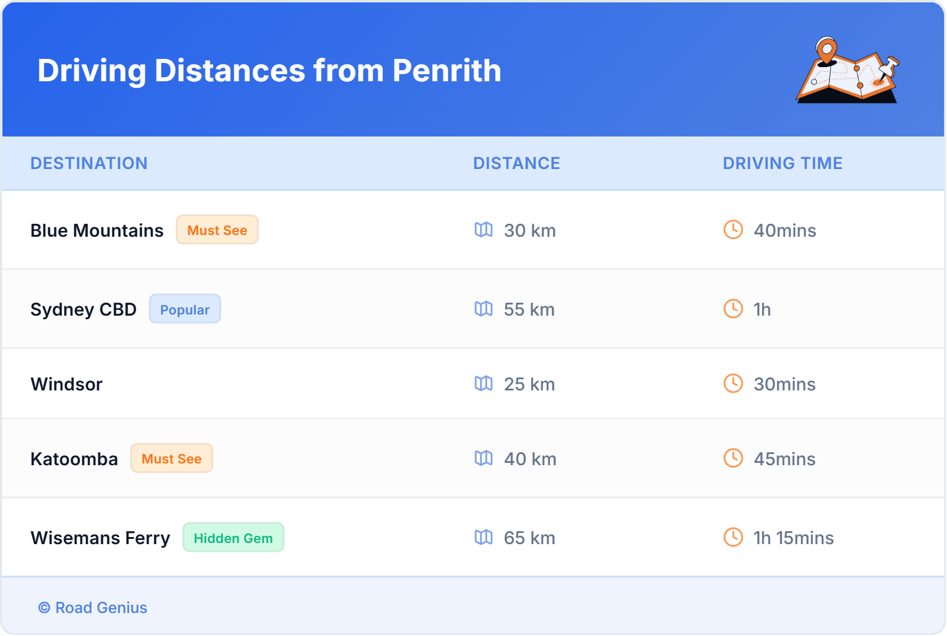Click the folded map illustration in the header
This screenshot has height=636, width=947.
(x=847, y=71)
